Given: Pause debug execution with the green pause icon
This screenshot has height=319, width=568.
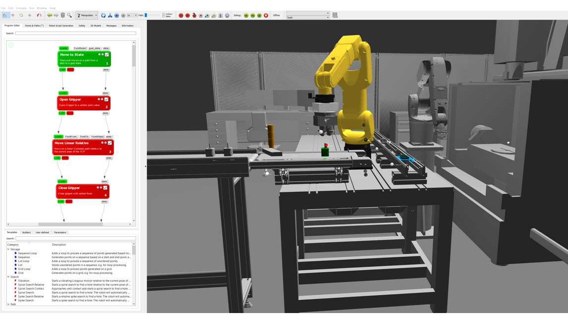Looking at the screenshot, I should pos(260,15).
